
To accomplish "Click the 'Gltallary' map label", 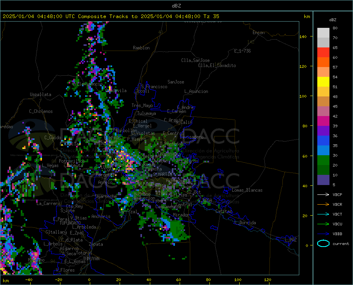I will tap(56, 232).
